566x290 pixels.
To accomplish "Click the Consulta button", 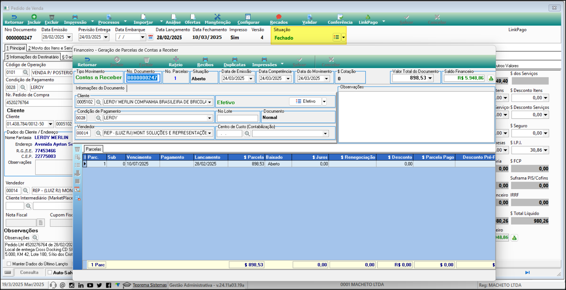I will [29, 272].
